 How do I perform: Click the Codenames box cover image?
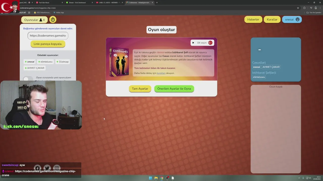(119, 62)
